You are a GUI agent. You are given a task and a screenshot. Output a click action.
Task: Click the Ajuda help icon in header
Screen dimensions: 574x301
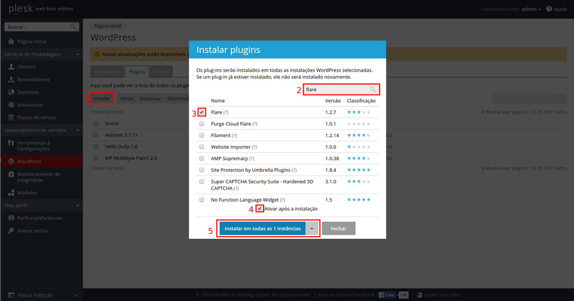pos(549,10)
